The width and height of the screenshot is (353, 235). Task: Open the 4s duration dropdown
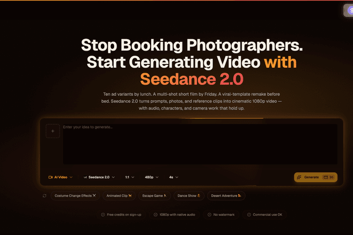(x=174, y=177)
